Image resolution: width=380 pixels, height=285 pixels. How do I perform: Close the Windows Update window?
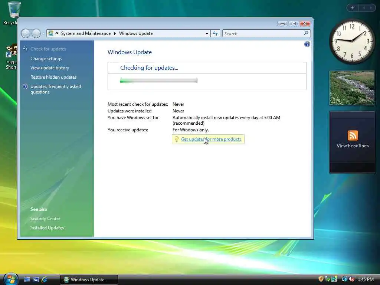pyautogui.click(x=305, y=23)
